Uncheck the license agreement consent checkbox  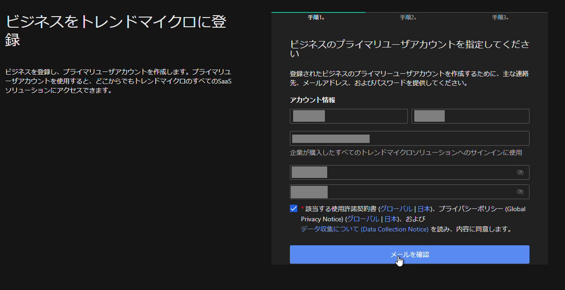[294, 208]
